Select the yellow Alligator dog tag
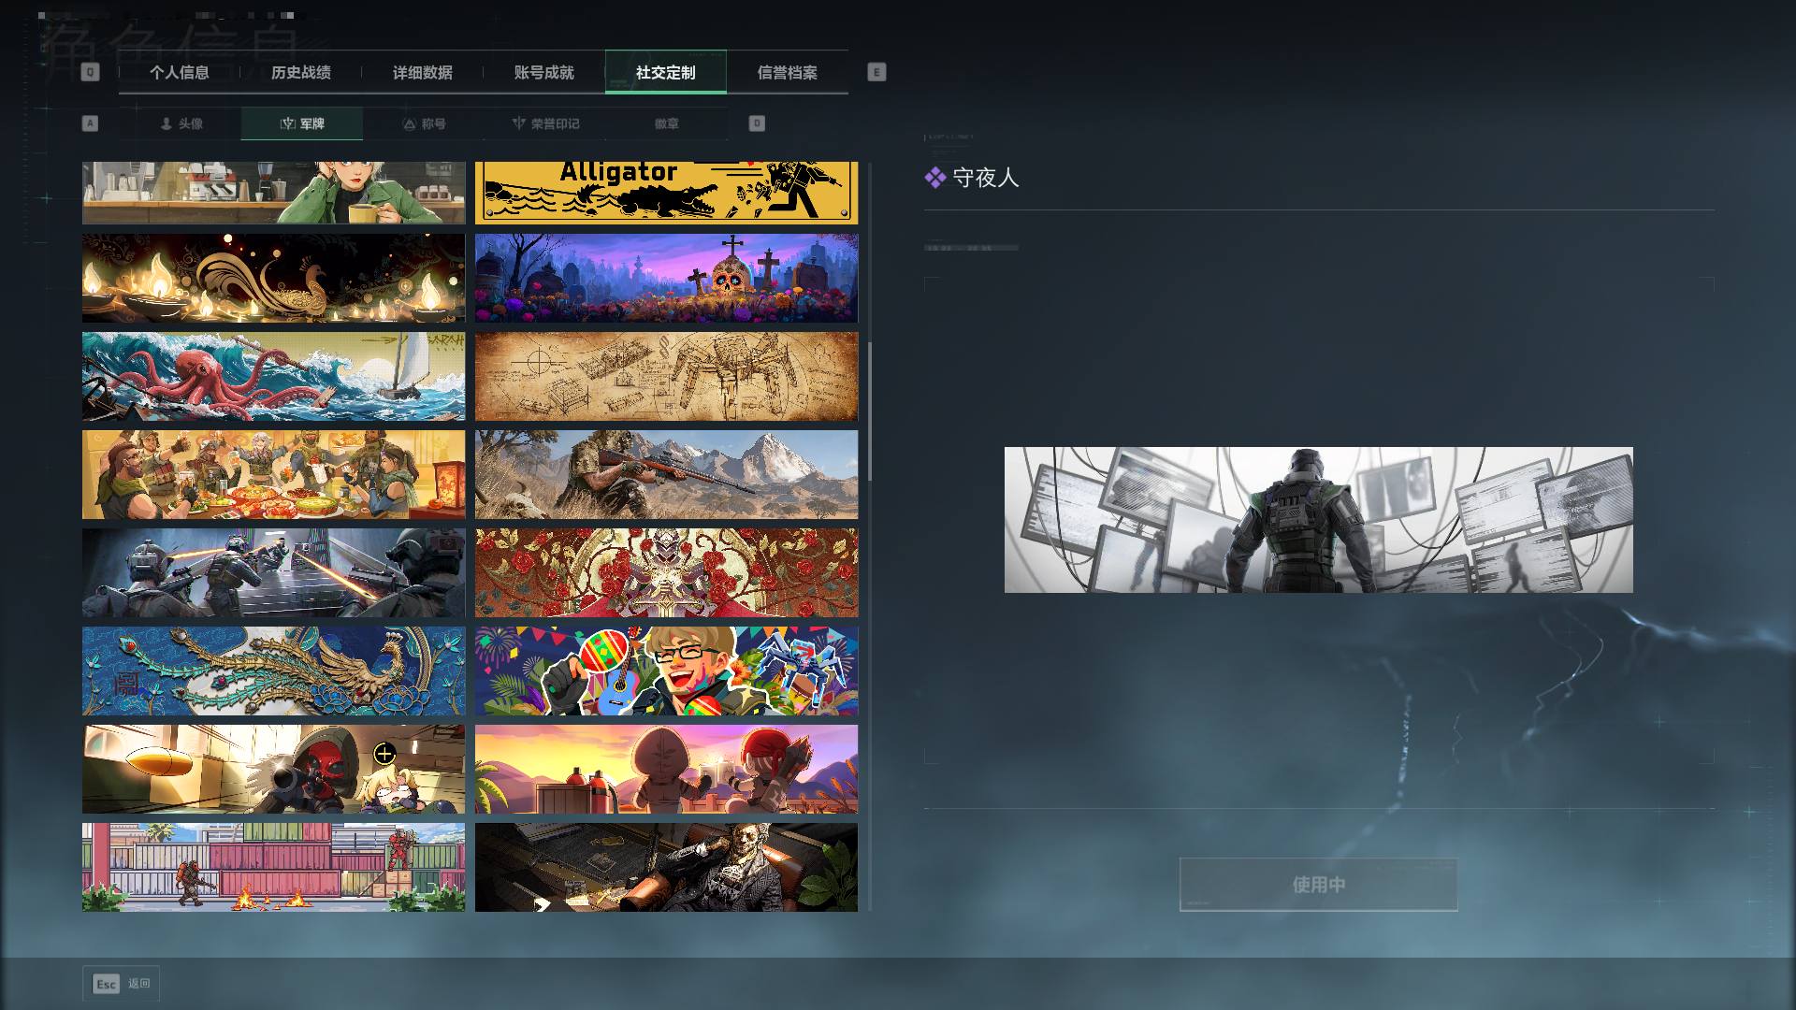The image size is (1796, 1010). click(x=666, y=193)
